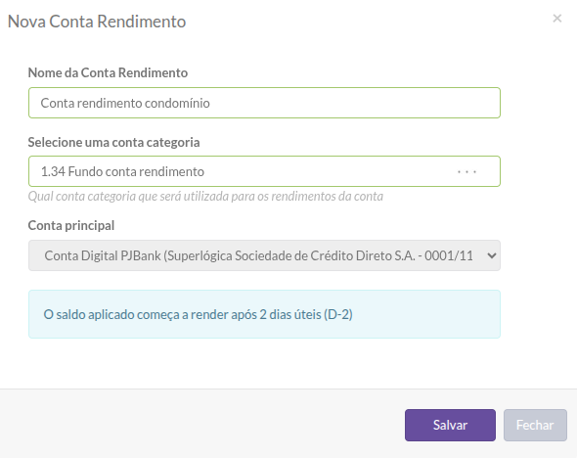
Task: Click blank space below the info banner
Action: [264, 363]
